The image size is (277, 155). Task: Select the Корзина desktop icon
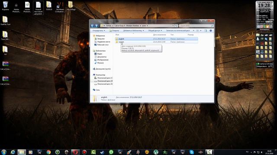click(x=5, y=6)
